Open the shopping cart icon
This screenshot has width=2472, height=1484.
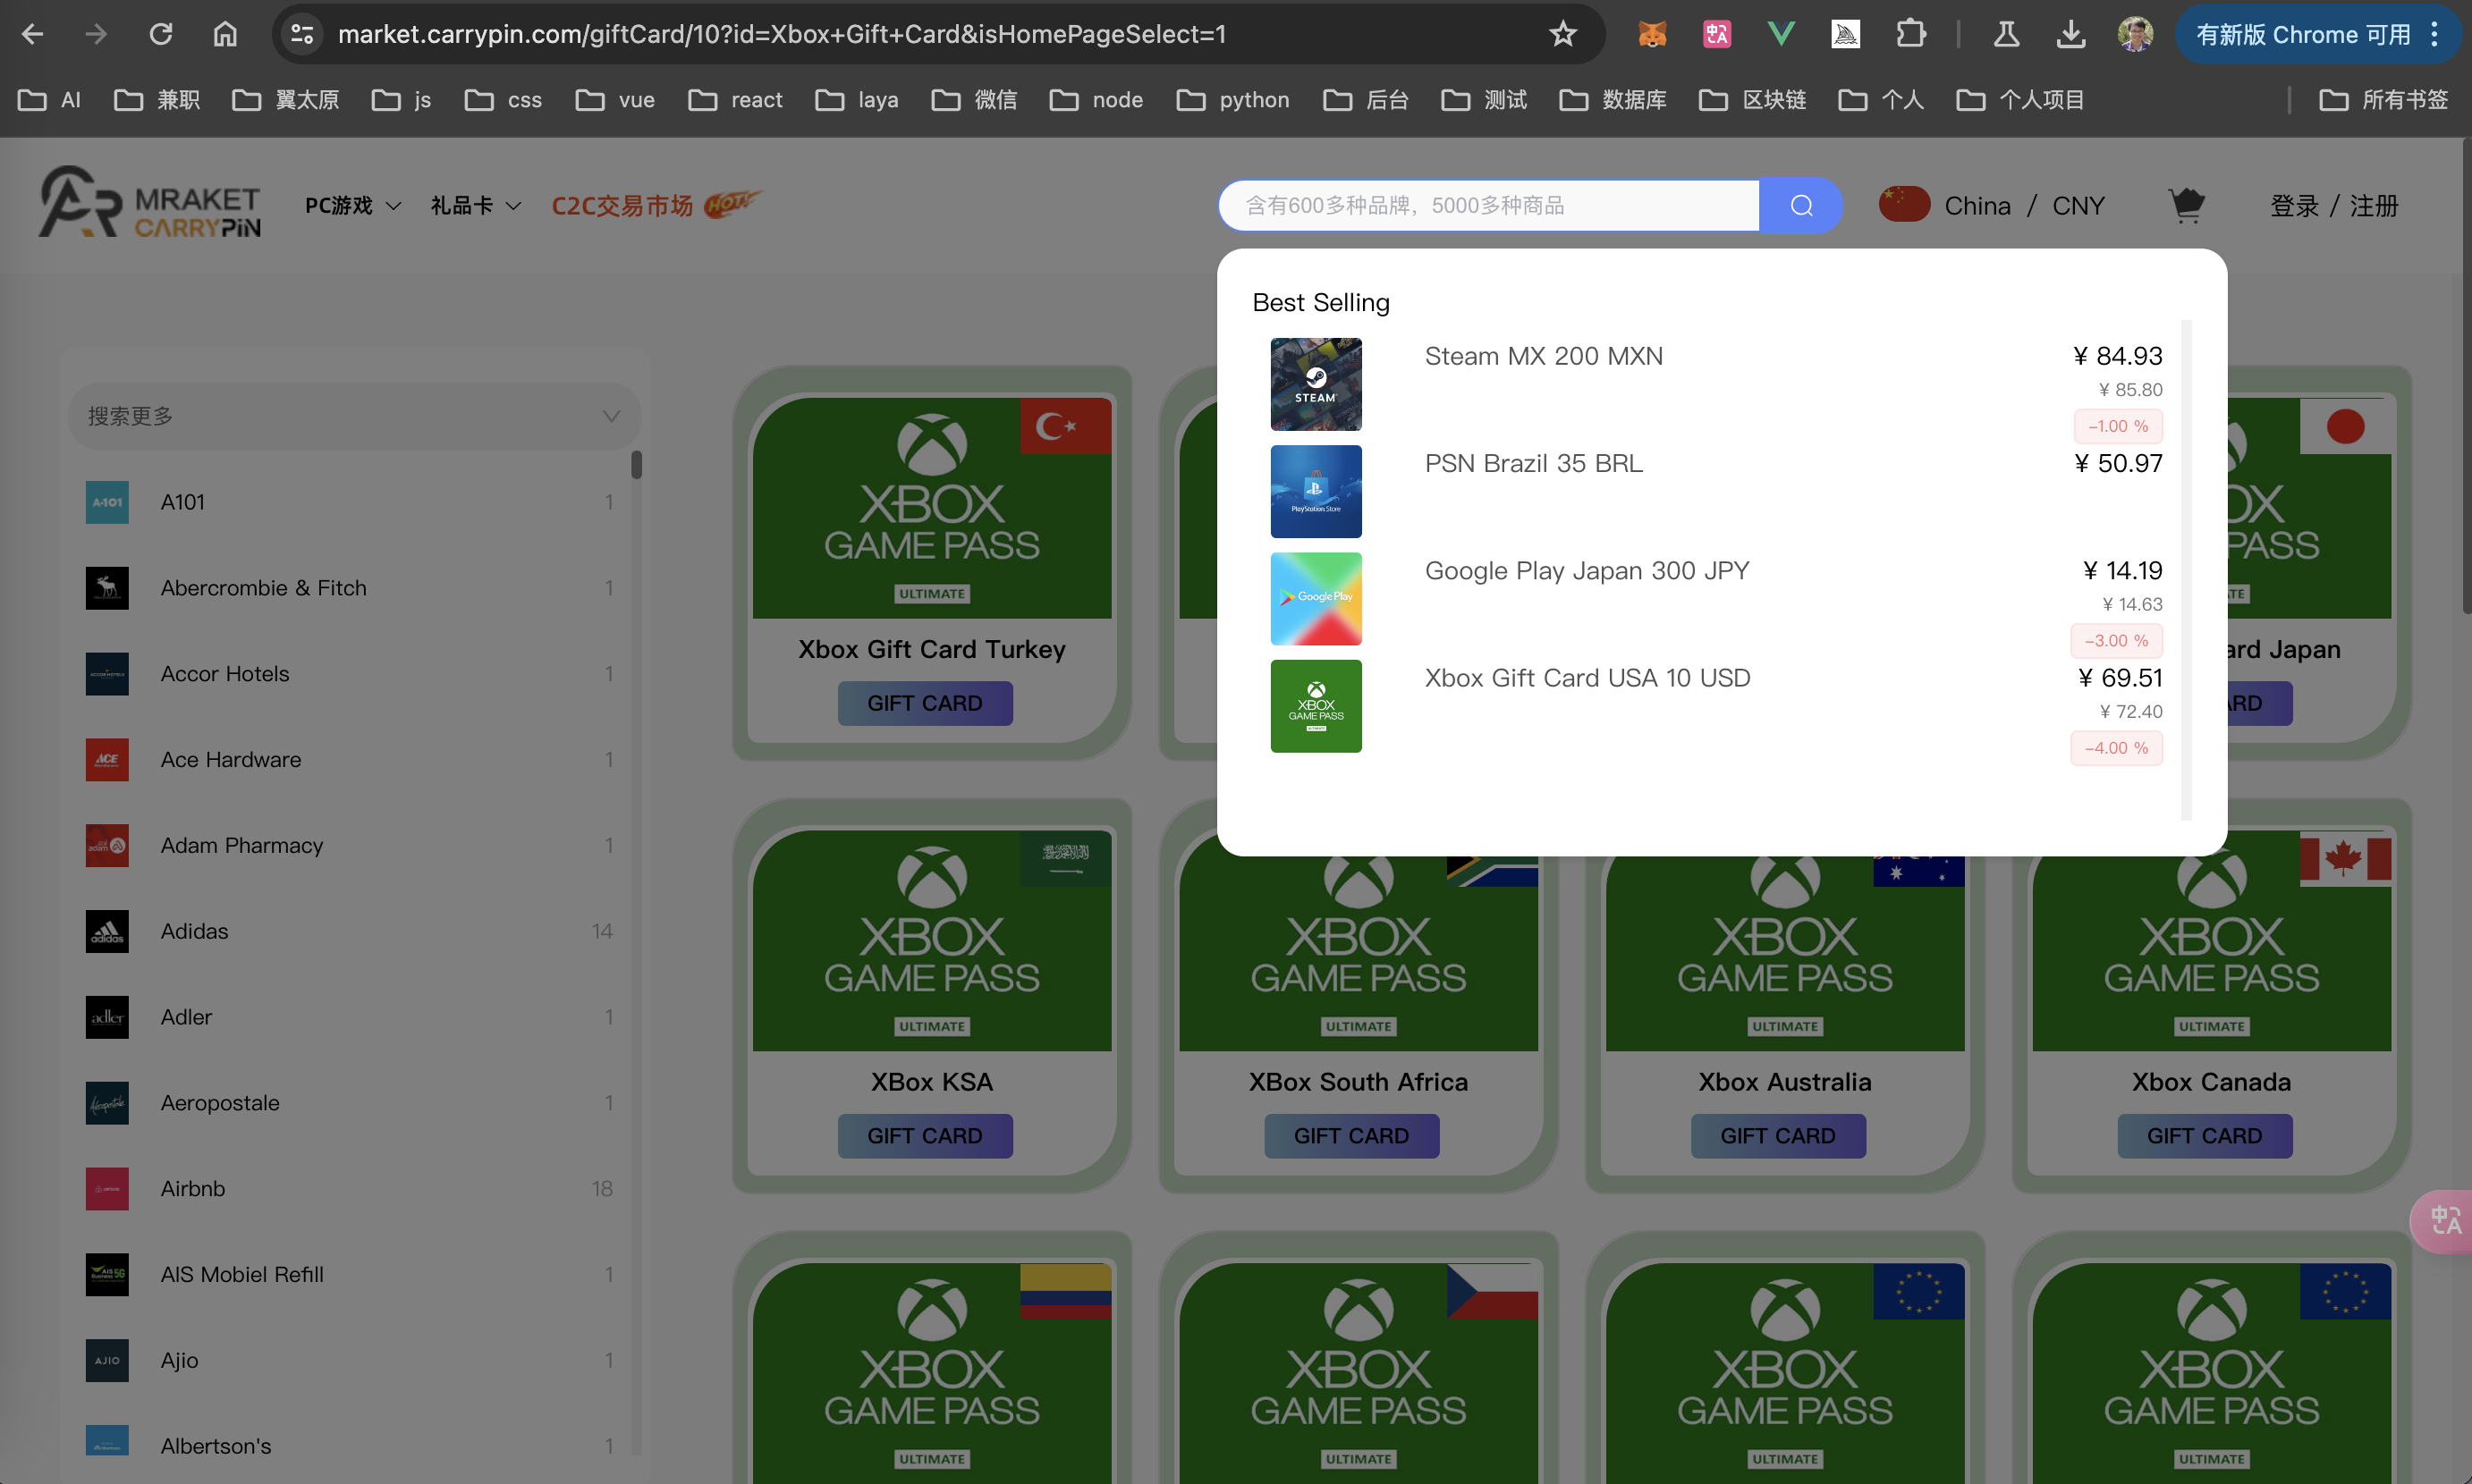click(2186, 205)
